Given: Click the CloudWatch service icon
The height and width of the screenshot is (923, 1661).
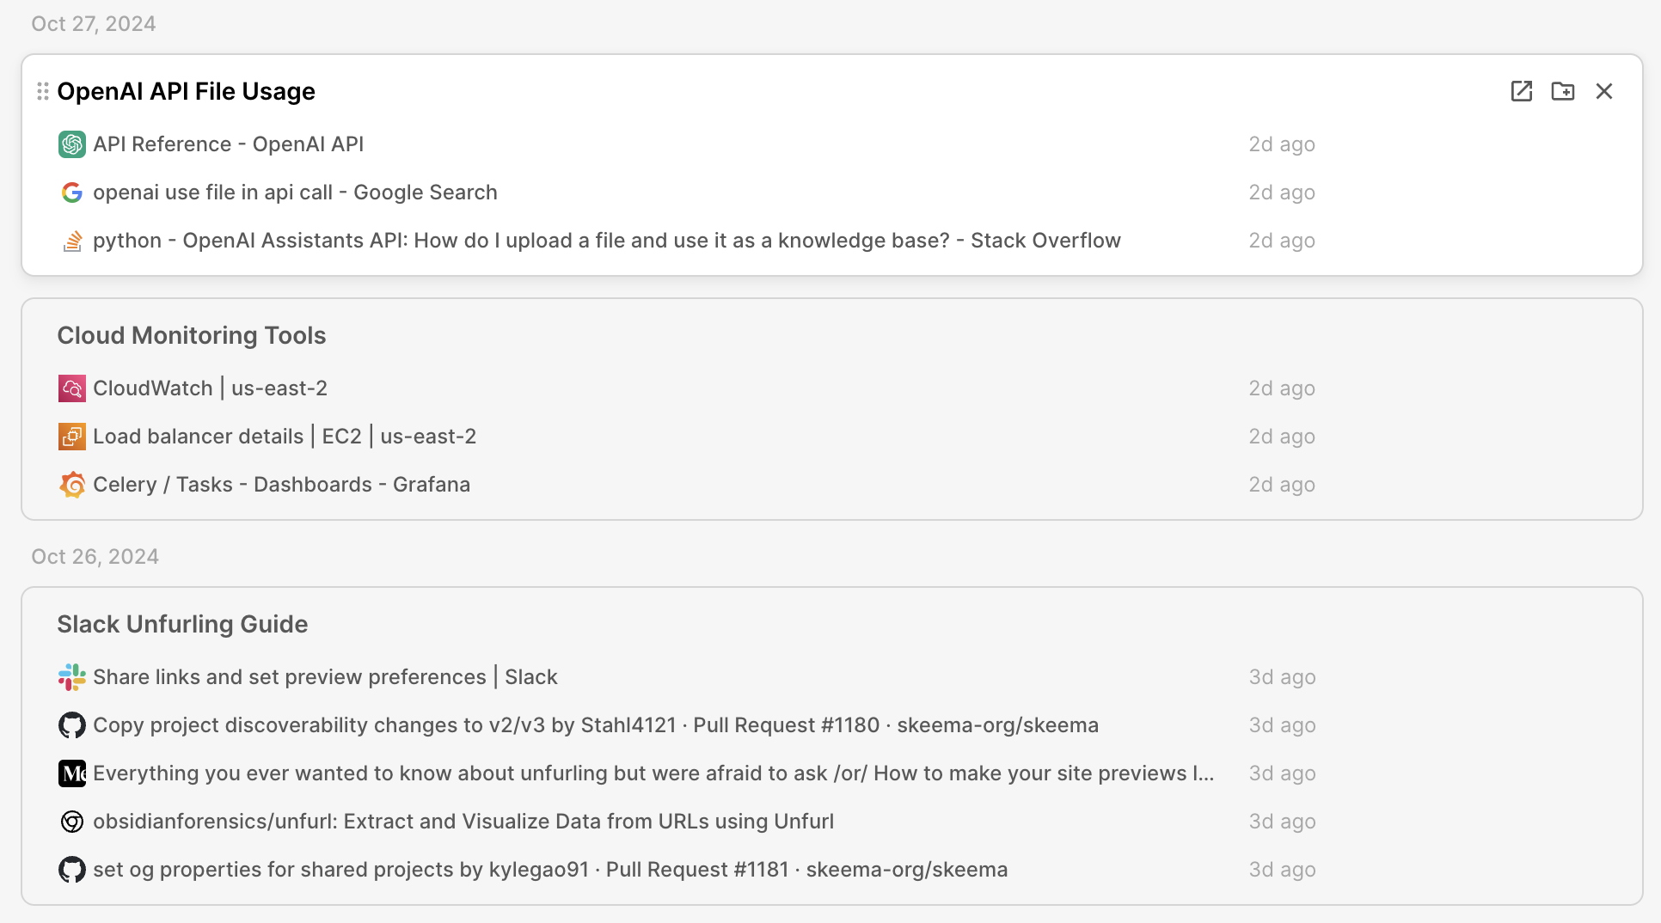Looking at the screenshot, I should [x=72, y=388].
